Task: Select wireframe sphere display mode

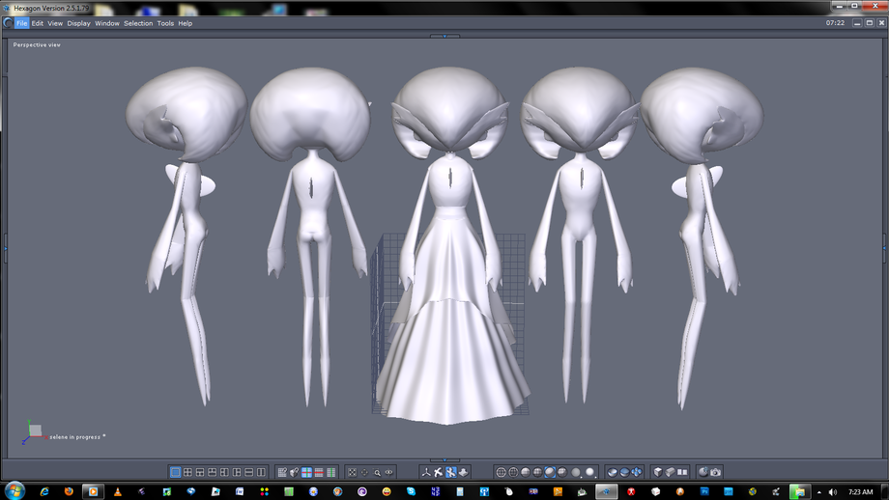Action: coord(501,472)
